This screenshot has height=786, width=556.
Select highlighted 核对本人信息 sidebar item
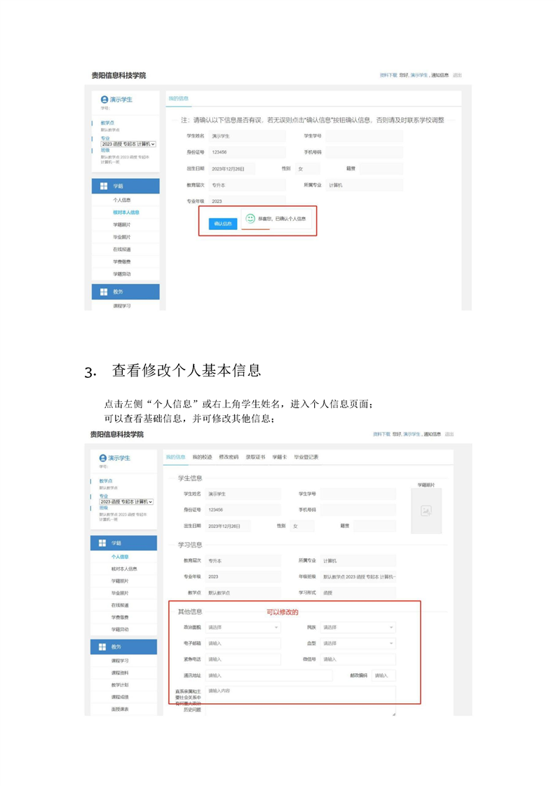pos(126,212)
